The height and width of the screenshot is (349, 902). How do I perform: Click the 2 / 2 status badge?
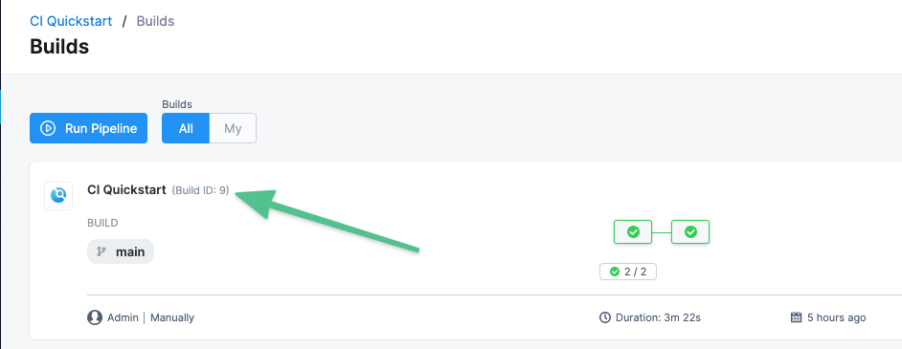pyautogui.click(x=628, y=272)
